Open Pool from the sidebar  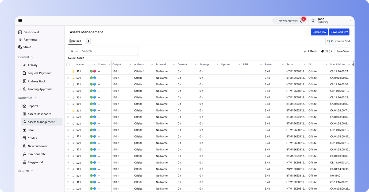30,130
